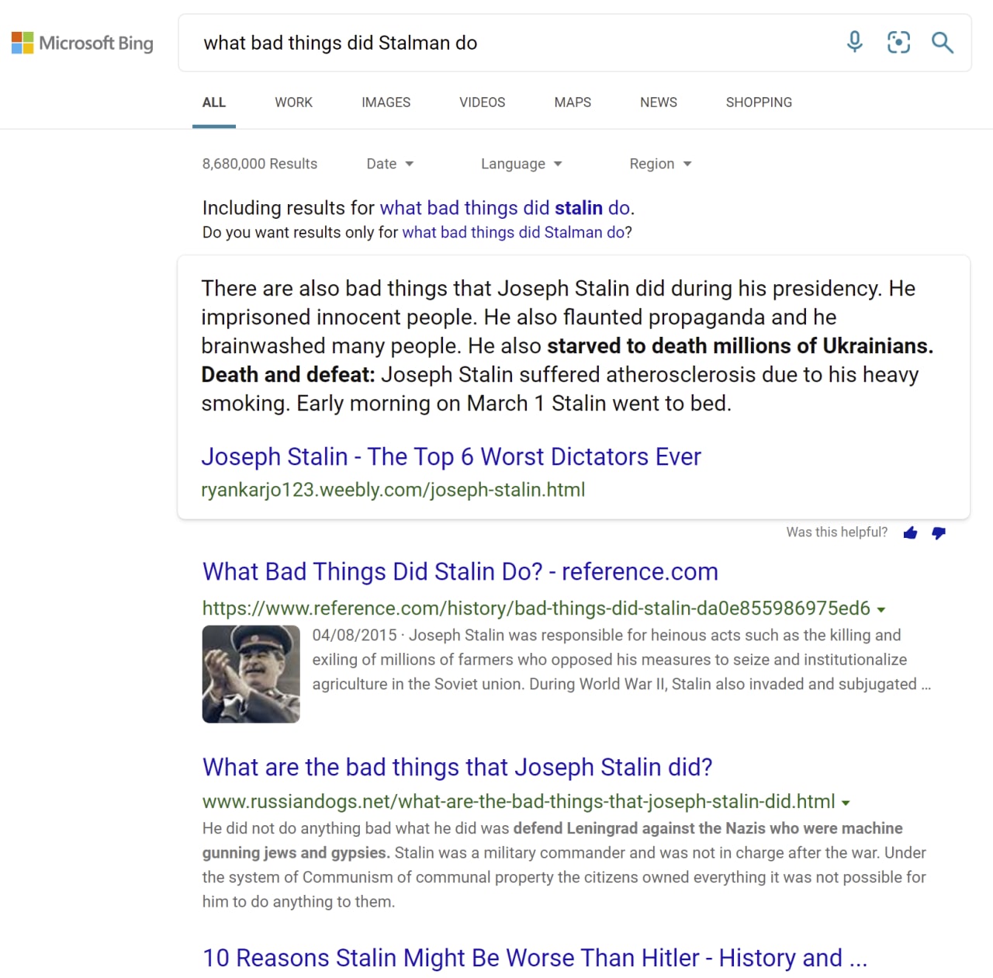The image size is (993, 978).
Task: Click the 'Was this helpful?' text
Action: (x=836, y=532)
